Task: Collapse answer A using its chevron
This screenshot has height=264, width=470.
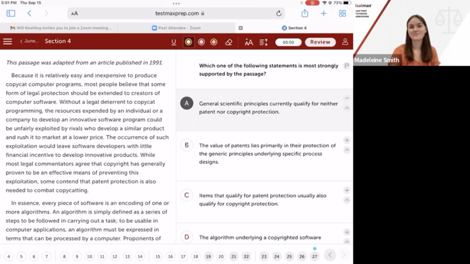Action: (347, 108)
